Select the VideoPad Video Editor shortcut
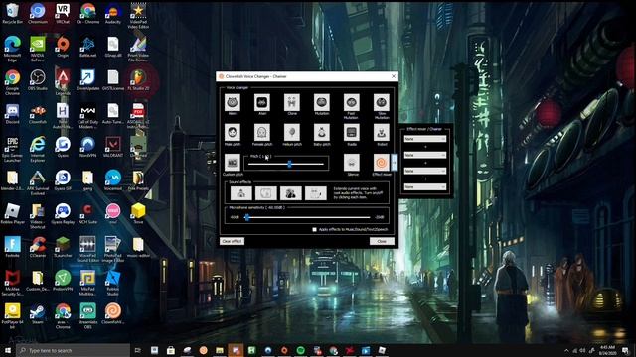636x357 pixels. tap(138, 16)
